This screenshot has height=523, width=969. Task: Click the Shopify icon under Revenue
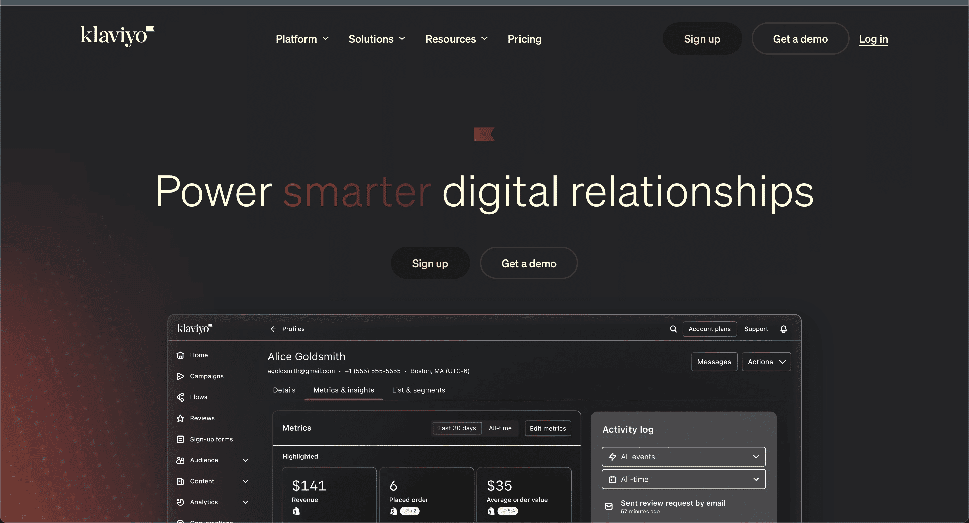(x=296, y=511)
